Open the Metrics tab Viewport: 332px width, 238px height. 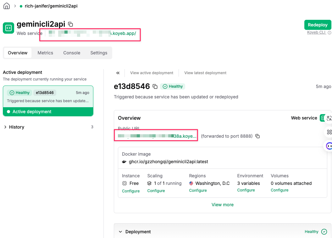(x=45, y=53)
